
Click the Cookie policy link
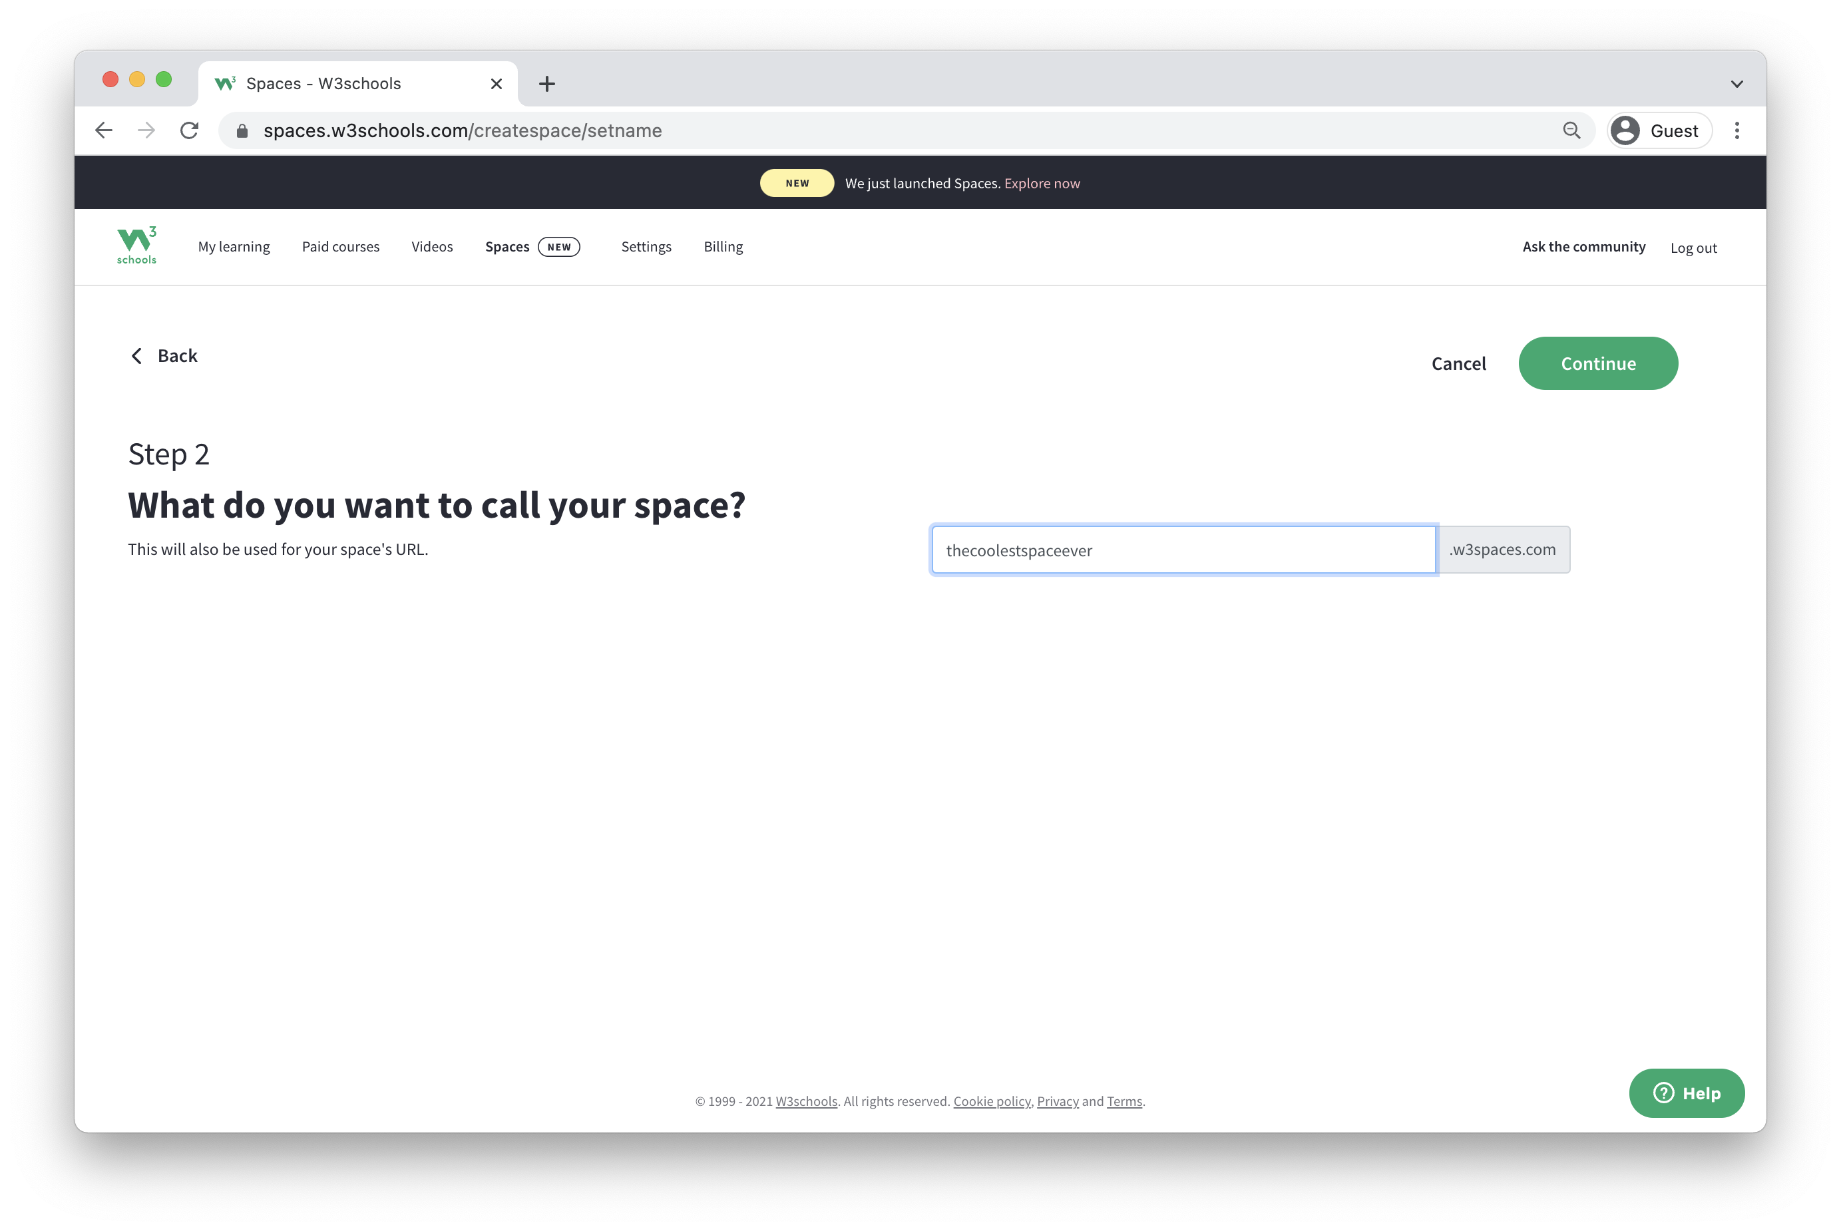[990, 1101]
